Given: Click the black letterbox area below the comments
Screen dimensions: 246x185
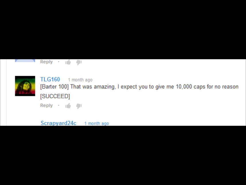Looking at the screenshot, I should [123, 155].
